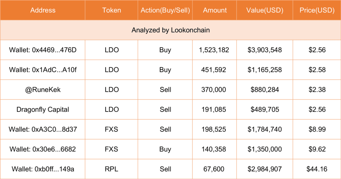Image resolution: width=341 pixels, height=179 pixels.
Task: Click the Analyzed by Lookonchain banner
Action: (x=170, y=30)
